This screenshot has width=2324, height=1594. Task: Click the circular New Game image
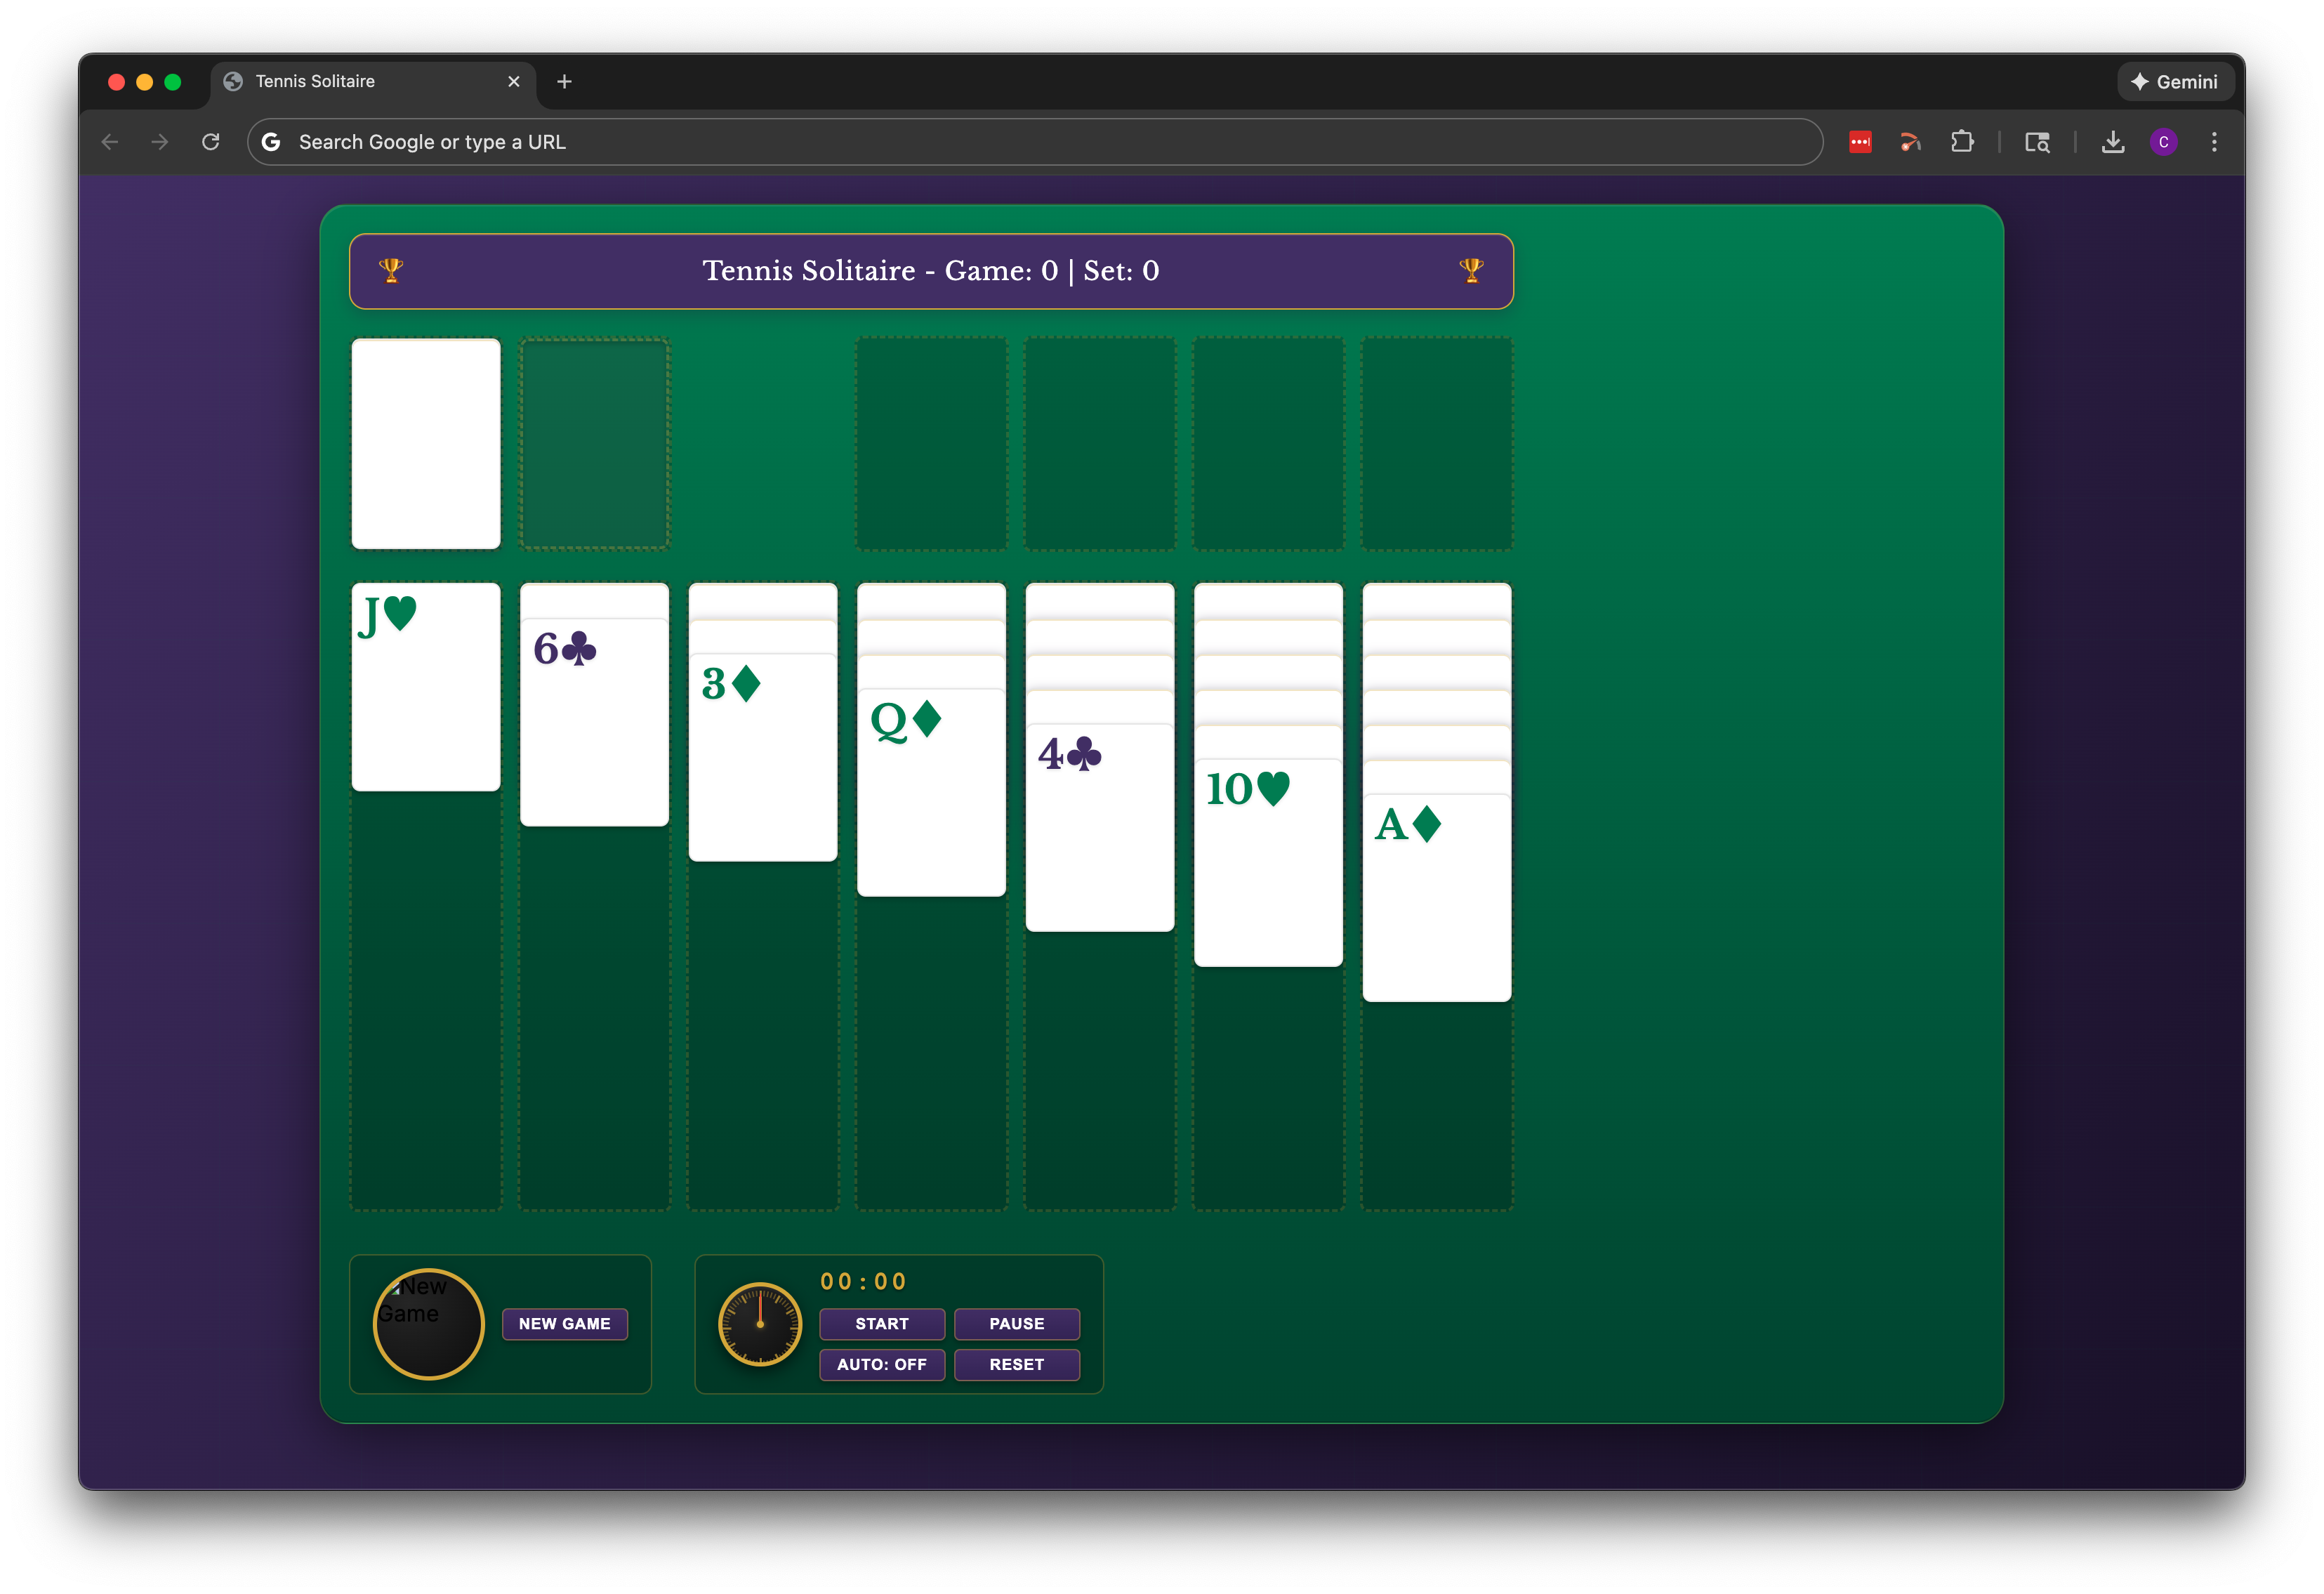click(429, 1324)
